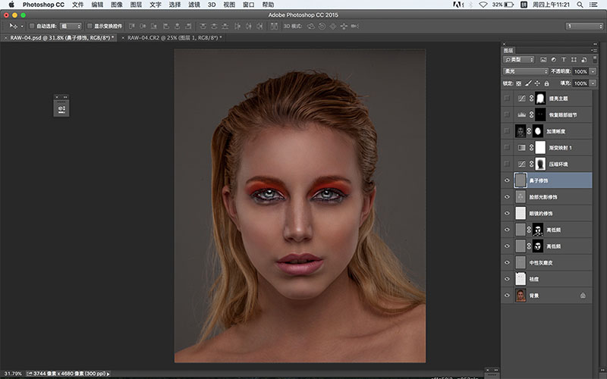The image size is (607, 379).
Task: Click the pixel layer filter icon
Action: tap(542, 59)
